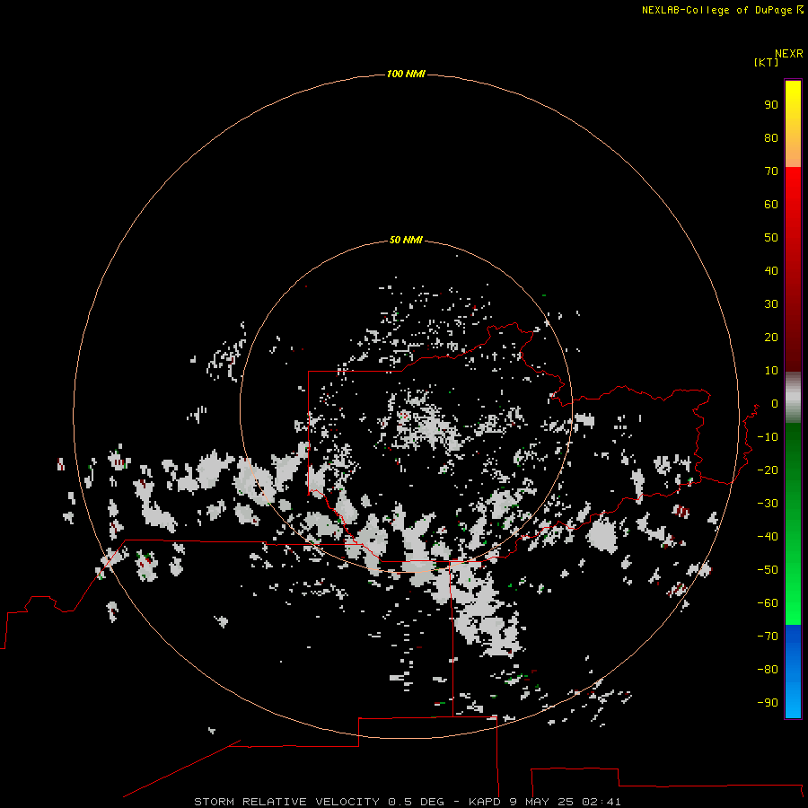This screenshot has width=808, height=808.
Task: Click the 70 value on velocity scale
Action: [x=771, y=171]
